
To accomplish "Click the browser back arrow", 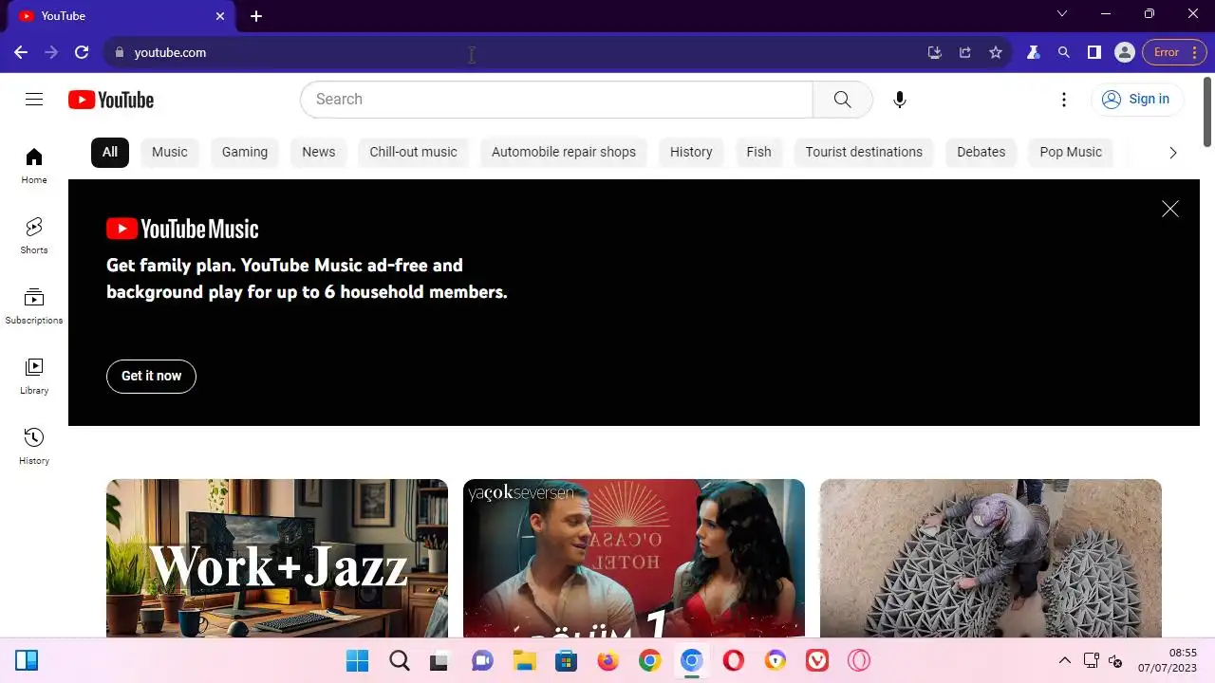I will click(x=21, y=52).
